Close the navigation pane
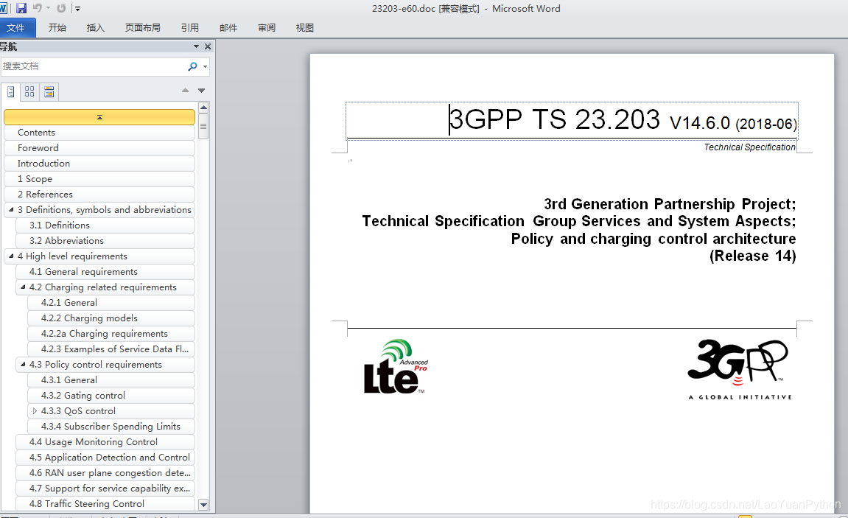The image size is (848, 518). pyautogui.click(x=208, y=46)
